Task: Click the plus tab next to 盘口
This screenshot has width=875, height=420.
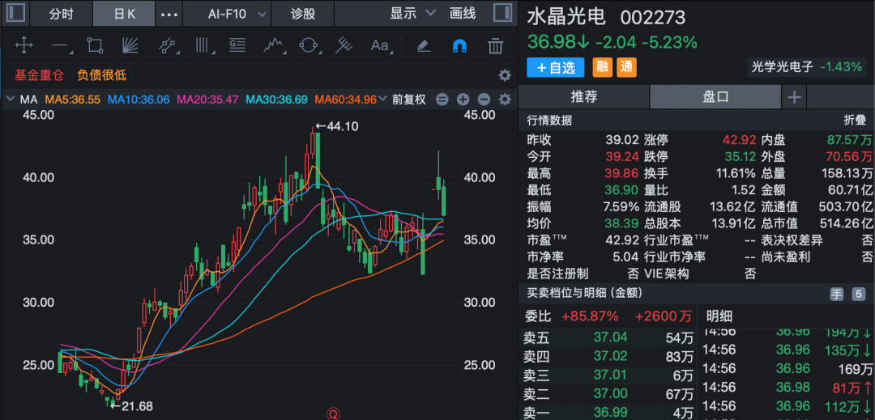Action: point(794,97)
